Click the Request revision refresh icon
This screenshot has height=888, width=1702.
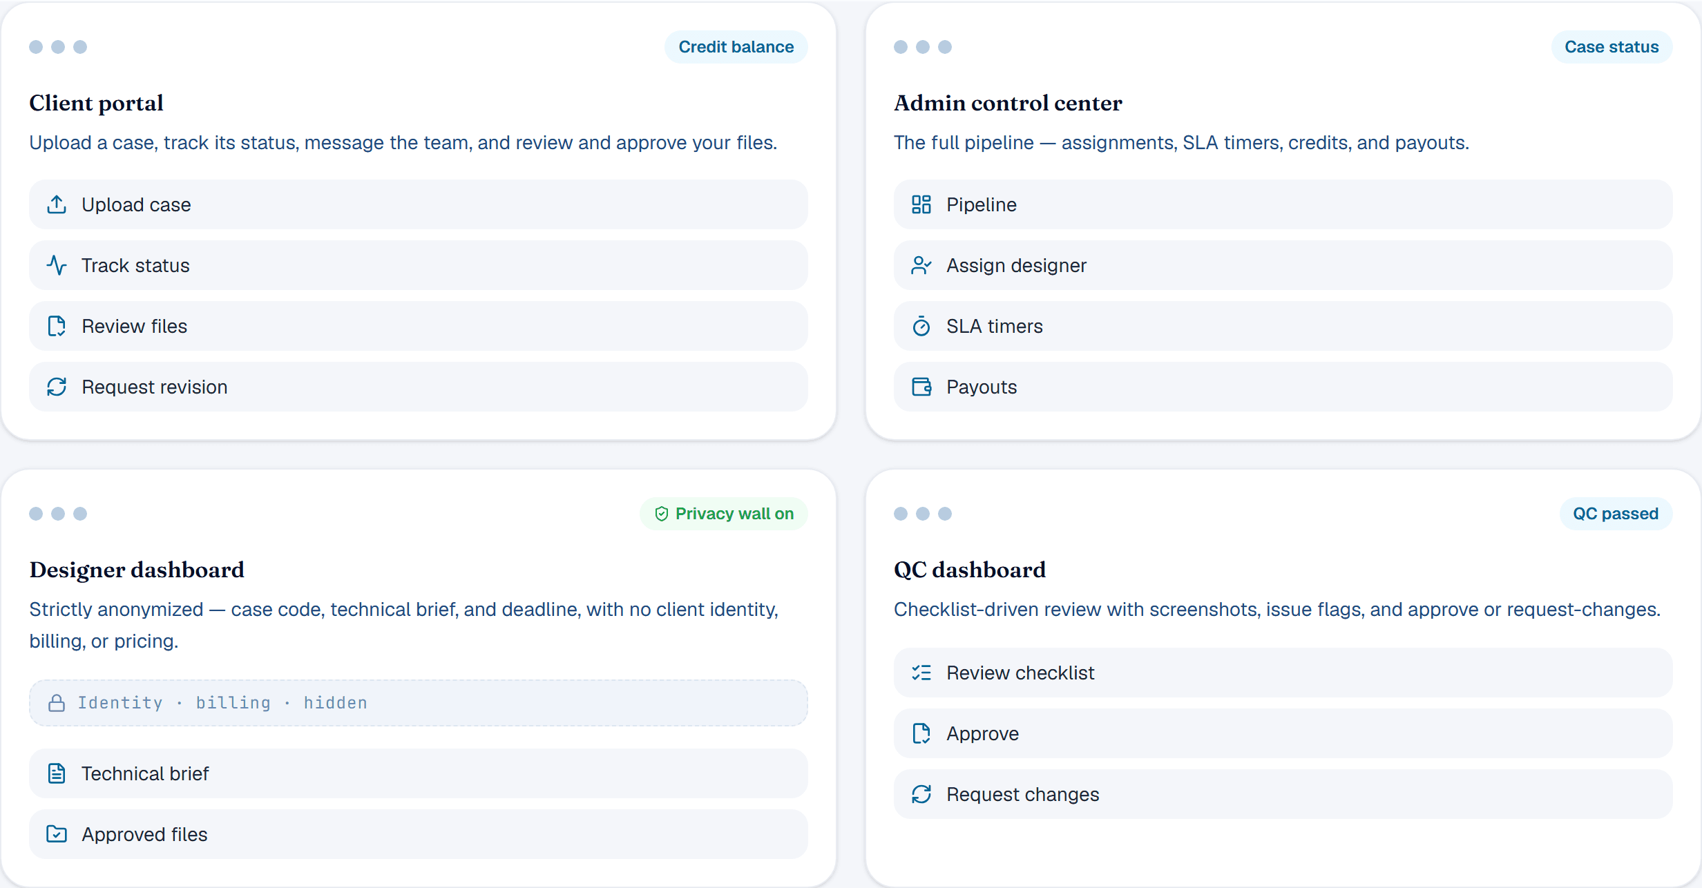57,387
